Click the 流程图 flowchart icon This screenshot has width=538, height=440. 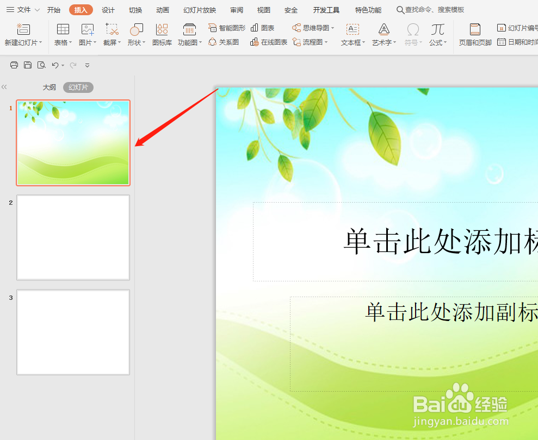(296, 42)
